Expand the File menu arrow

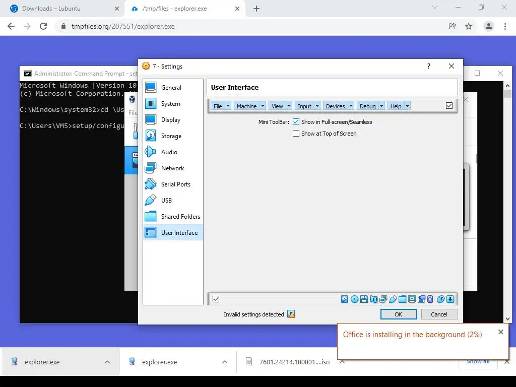click(228, 106)
